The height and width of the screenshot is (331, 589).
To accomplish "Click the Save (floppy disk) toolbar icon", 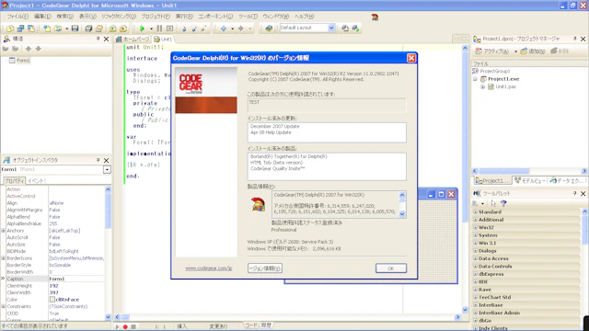I will coord(75,29).
